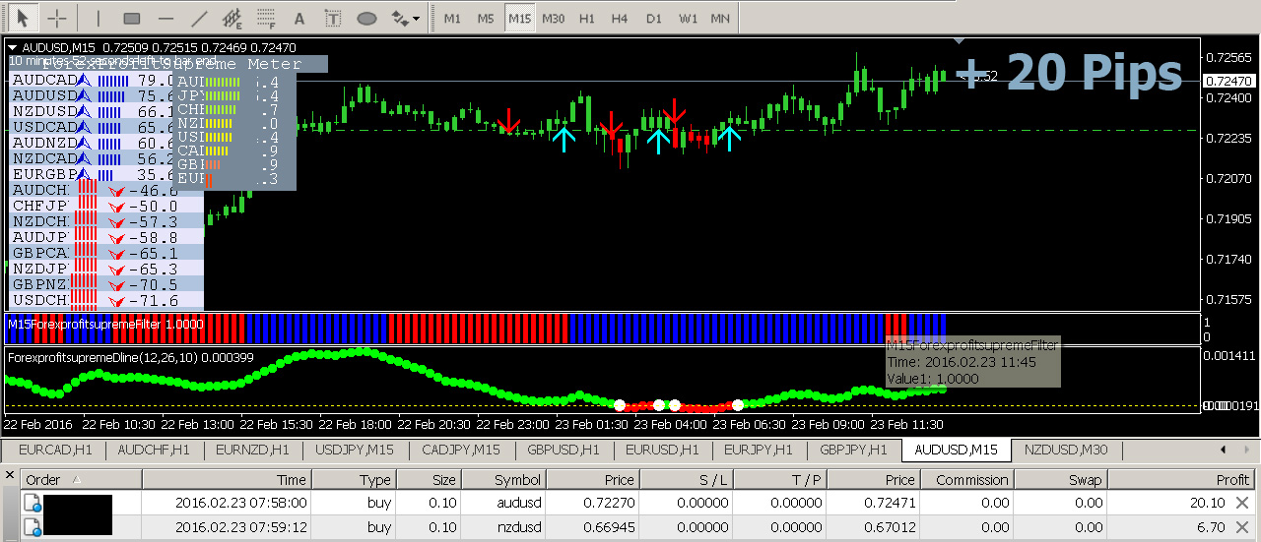Image resolution: width=1261 pixels, height=542 pixels.
Task: Open the EURJPY,H1 chart tab
Action: click(x=759, y=451)
